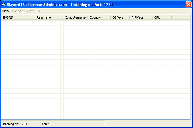Click the Computername column header
This screenshot has width=193, height=128.
point(75,17)
